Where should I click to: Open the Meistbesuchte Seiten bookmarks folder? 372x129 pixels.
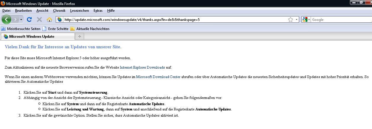coord(21,29)
